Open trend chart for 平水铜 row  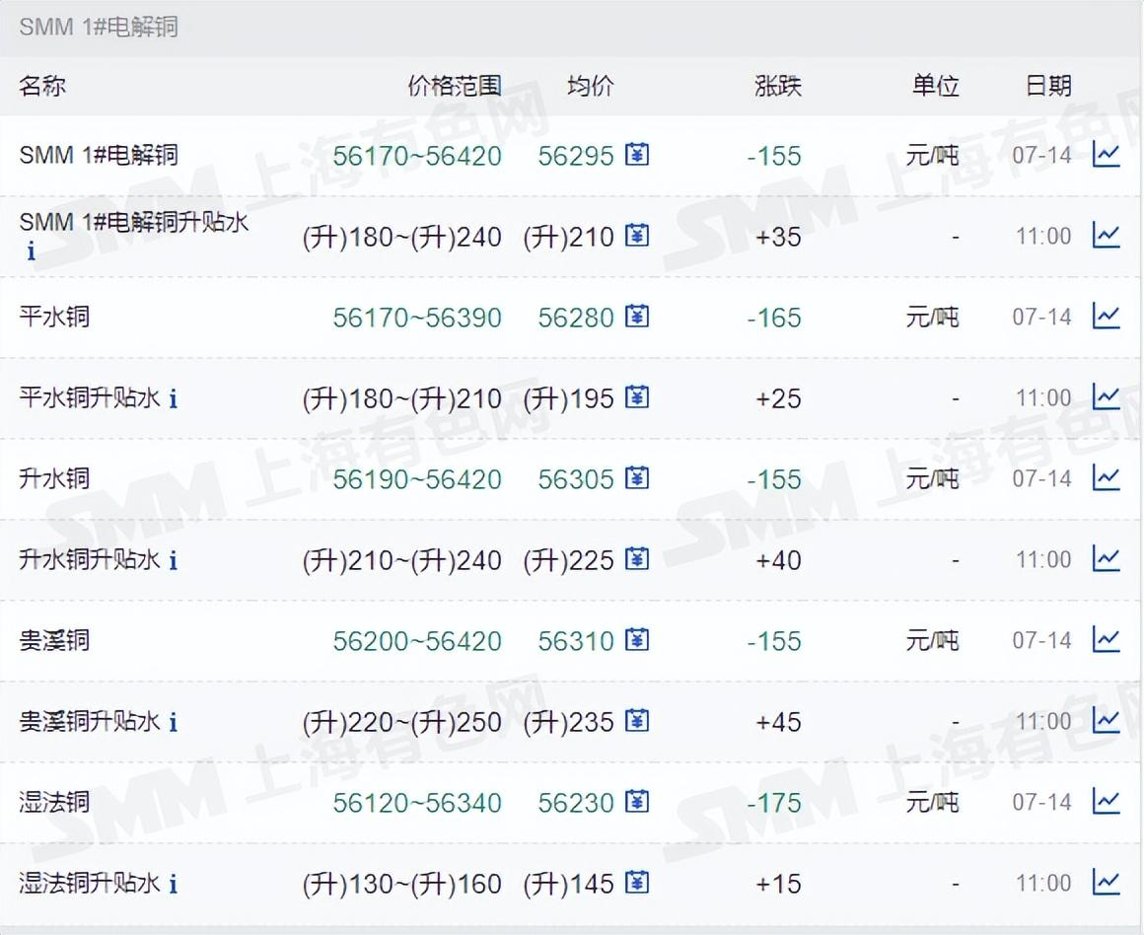[1106, 317]
